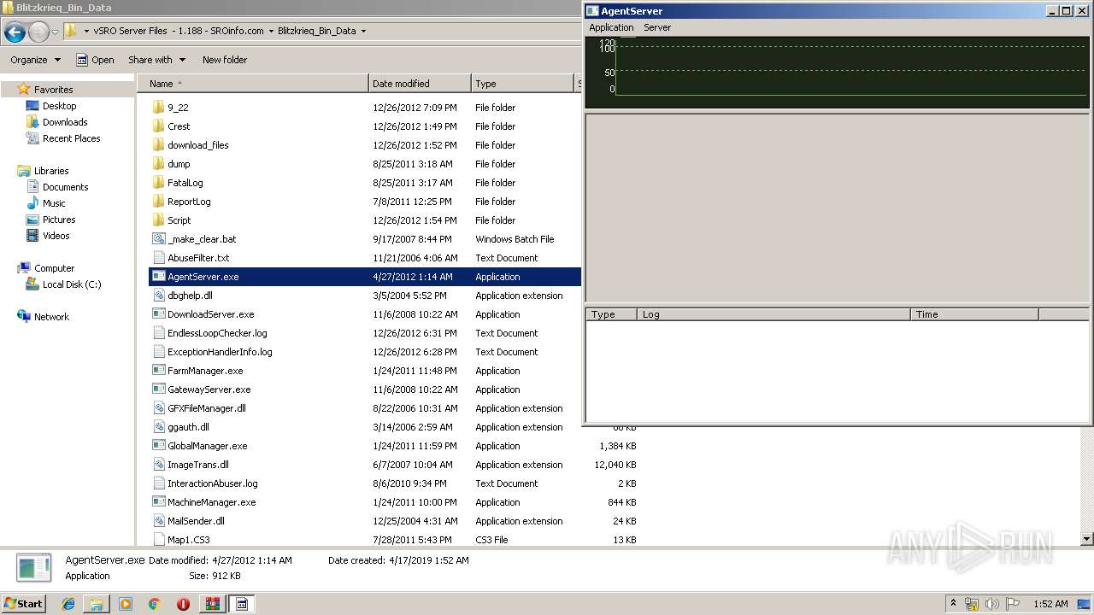Open the Share with dropdown
Image resolution: width=1094 pixels, height=615 pixels.
156,60
